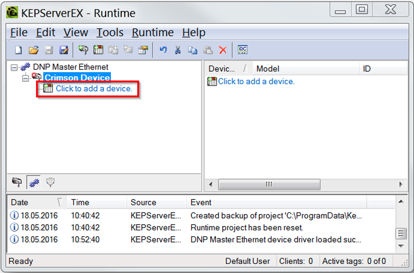Screen dimensions: 414x273
Task: Click 'Clients: 0' in the status bar
Action: 296,261
